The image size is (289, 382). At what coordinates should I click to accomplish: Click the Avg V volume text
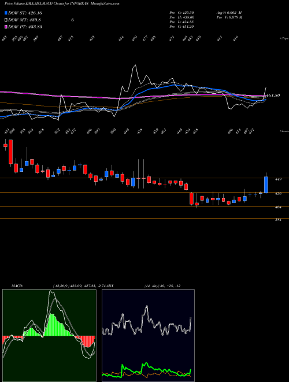point(229,13)
